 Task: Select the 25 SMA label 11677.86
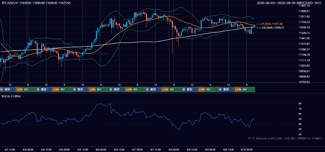(270, 24)
